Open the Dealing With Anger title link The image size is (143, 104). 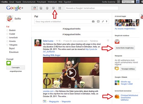(x=52, y=55)
